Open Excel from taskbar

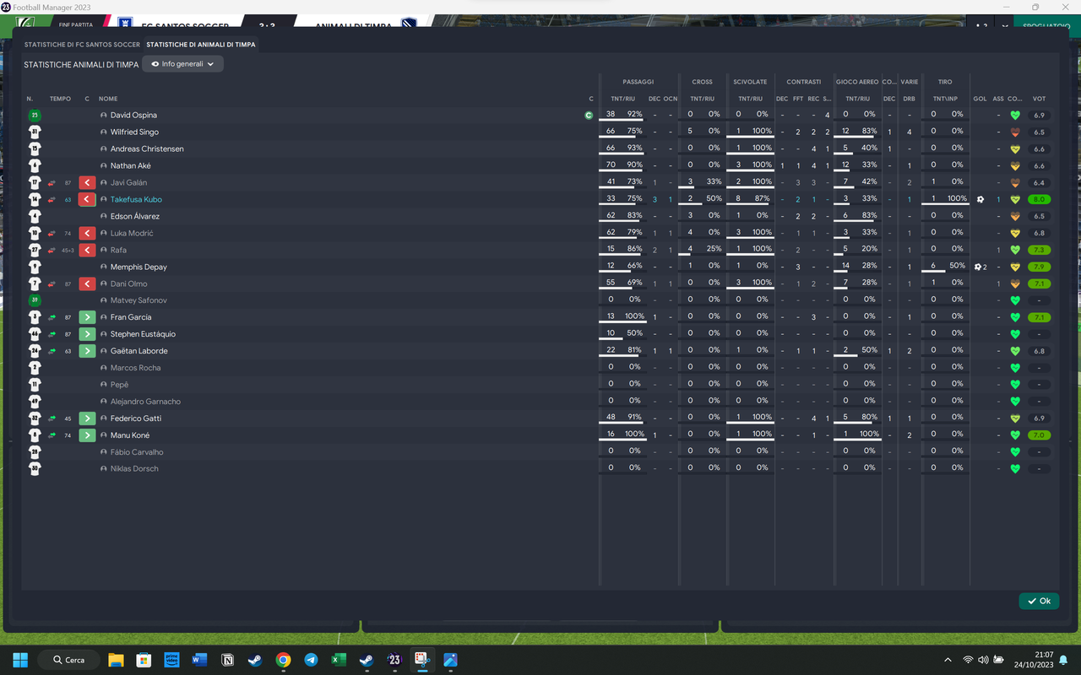pos(339,660)
